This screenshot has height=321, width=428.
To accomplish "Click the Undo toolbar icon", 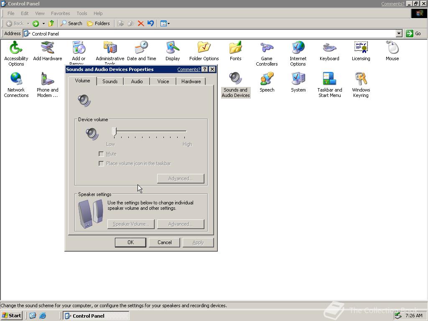I will click(x=150, y=23).
